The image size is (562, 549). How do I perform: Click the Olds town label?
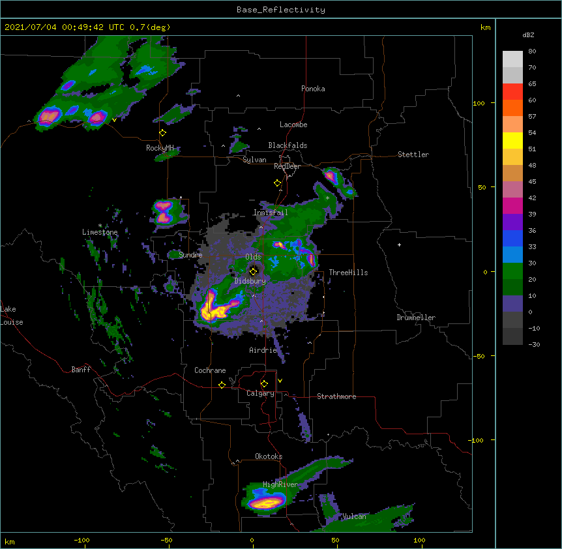[253, 257]
